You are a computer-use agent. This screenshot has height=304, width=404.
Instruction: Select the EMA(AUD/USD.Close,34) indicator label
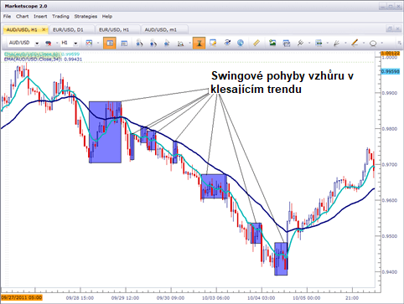click(x=43, y=59)
